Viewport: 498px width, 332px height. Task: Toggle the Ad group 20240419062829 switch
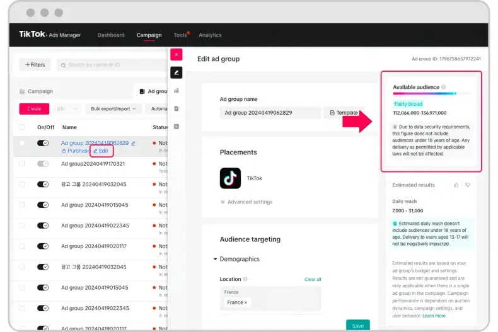tap(43, 143)
